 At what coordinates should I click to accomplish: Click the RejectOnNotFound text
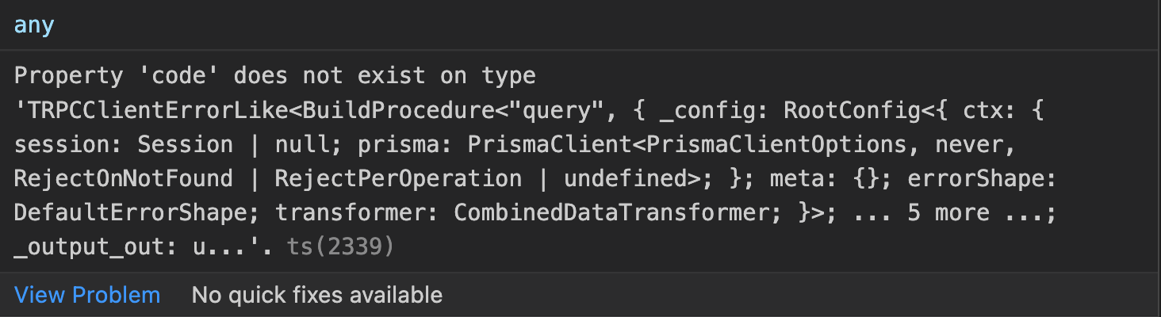[124, 179]
